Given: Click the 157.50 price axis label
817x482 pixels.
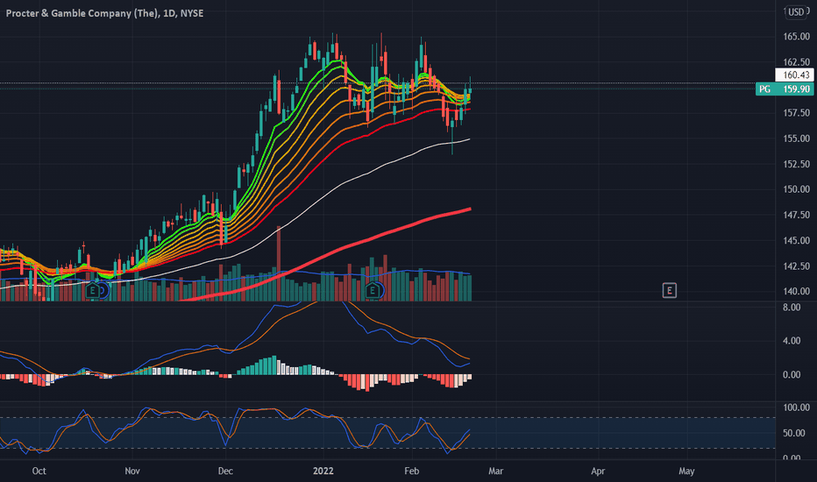Looking at the screenshot, I should (796, 113).
